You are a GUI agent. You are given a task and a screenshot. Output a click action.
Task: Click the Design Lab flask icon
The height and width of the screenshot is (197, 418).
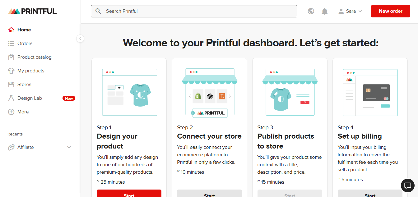11,98
